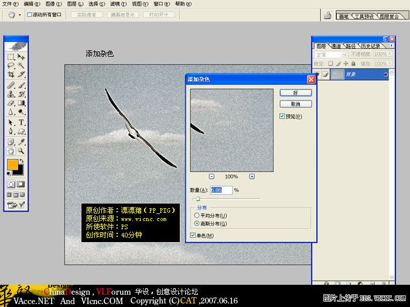Image resolution: width=410 pixels, height=307 pixels.
Task: Reset default foreground/background colors
Action: coord(9,174)
